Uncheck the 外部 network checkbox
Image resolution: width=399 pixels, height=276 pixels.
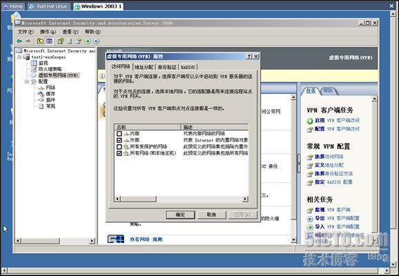pyautogui.click(x=119, y=140)
